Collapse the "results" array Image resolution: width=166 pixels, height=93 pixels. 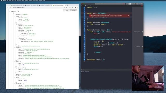(x=10, y=11)
